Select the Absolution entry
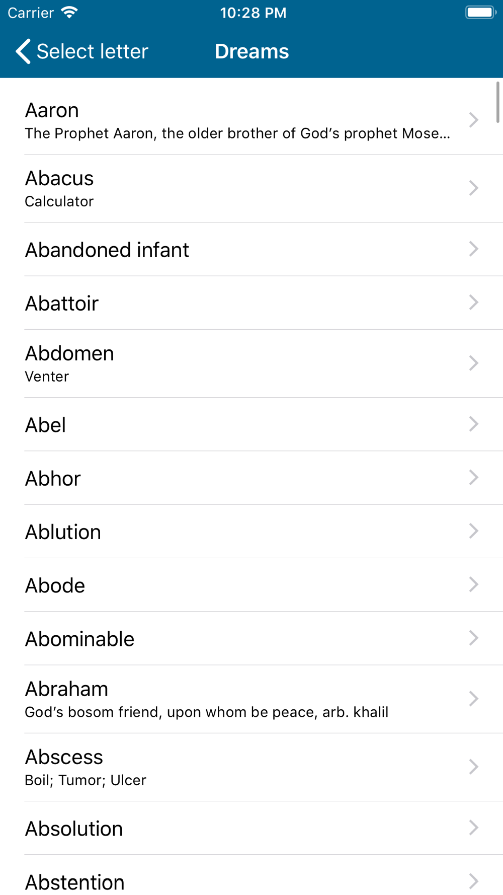 coord(251,828)
